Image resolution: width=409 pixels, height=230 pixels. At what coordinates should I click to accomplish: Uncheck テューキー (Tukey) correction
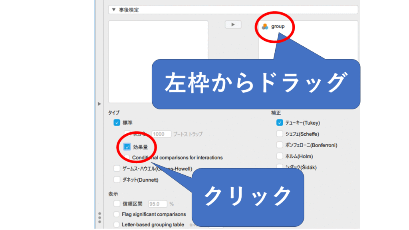click(x=280, y=123)
